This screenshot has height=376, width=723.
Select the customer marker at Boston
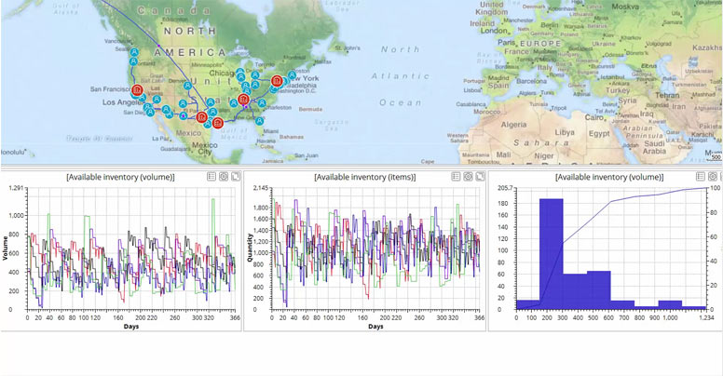pyautogui.click(x=292, y=74)
